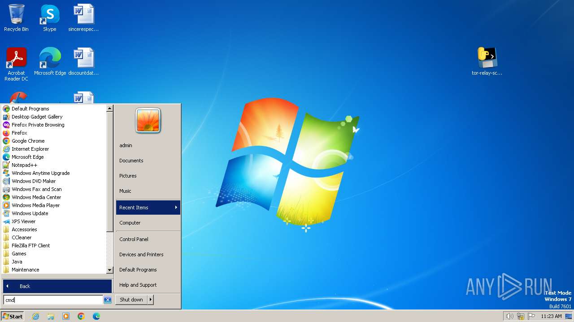Screen dimensions: 574x322
Task: Select Microsoft Edge desktop shortcut
Action: (x=50, y=62)
